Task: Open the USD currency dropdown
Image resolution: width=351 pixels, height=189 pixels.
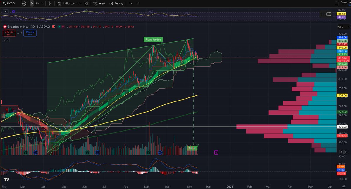Action: point(343,27)
